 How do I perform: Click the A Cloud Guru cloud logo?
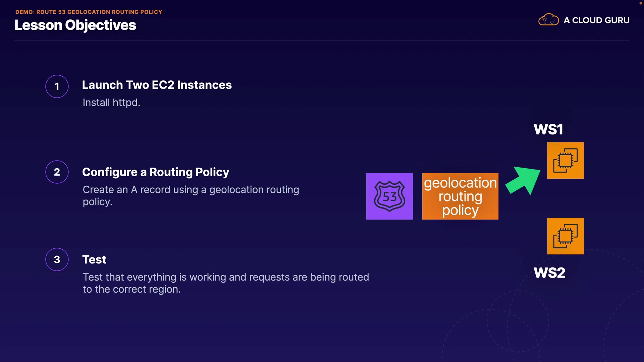(548, 20)
